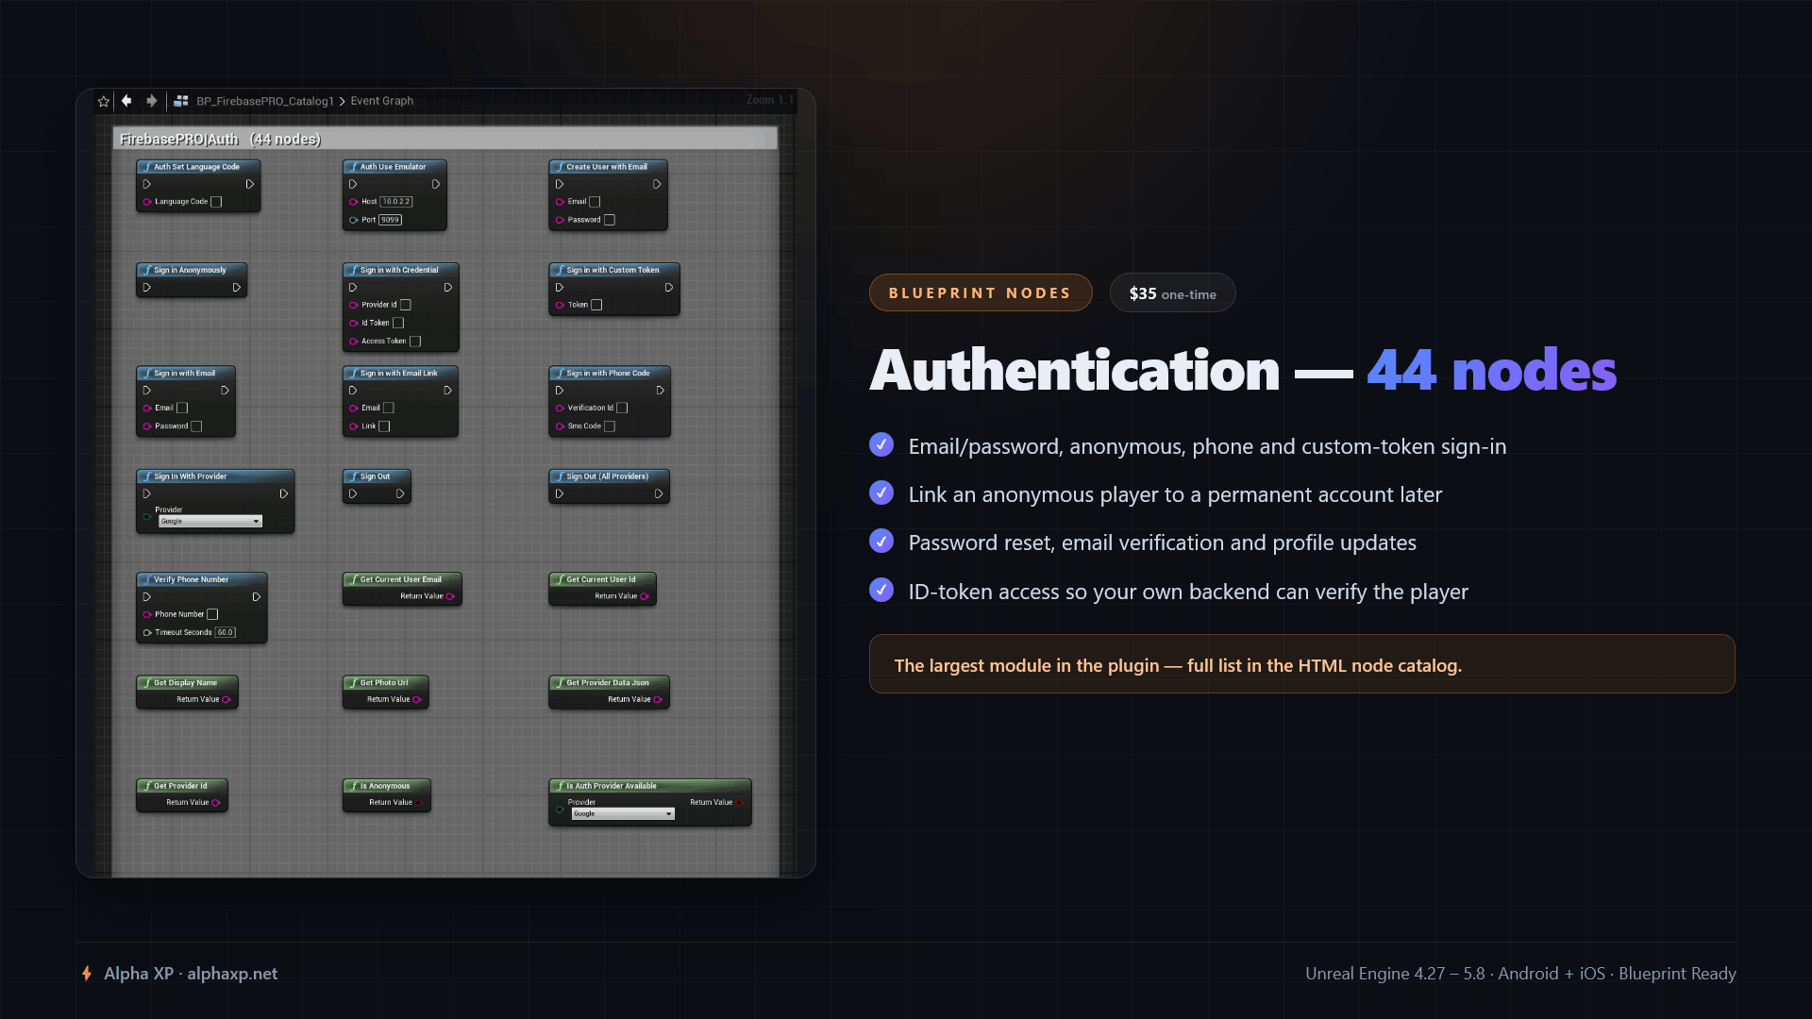
Task: Select the Get Provider Data Json node title
Action: 608,683
